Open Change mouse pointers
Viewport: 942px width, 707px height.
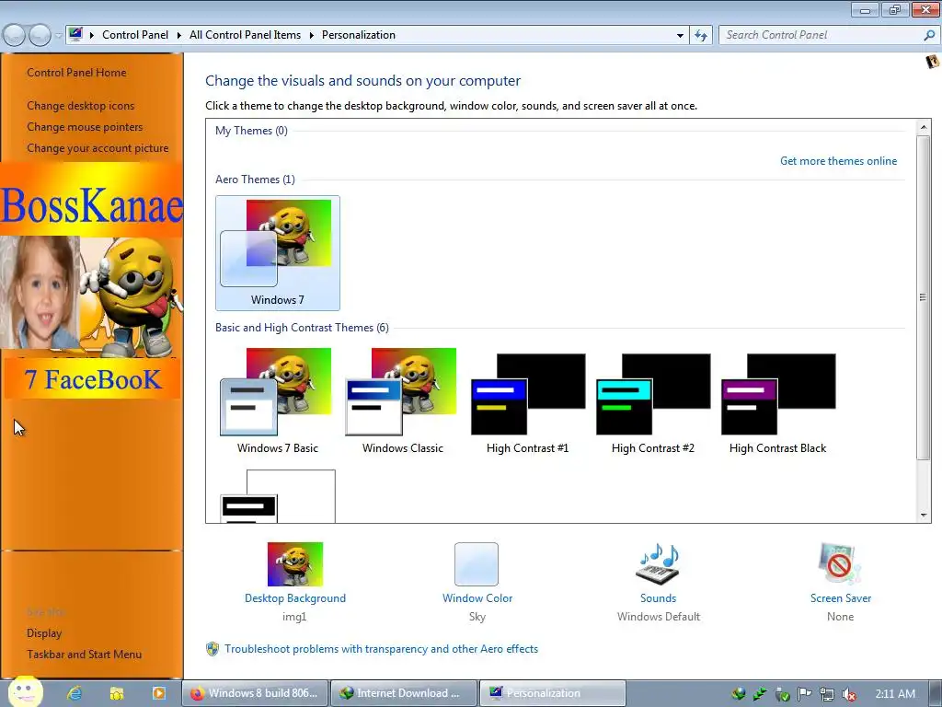pyautogui.click(x=85, y=127)
